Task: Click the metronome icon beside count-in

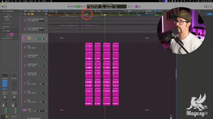Action: (139, 6)
